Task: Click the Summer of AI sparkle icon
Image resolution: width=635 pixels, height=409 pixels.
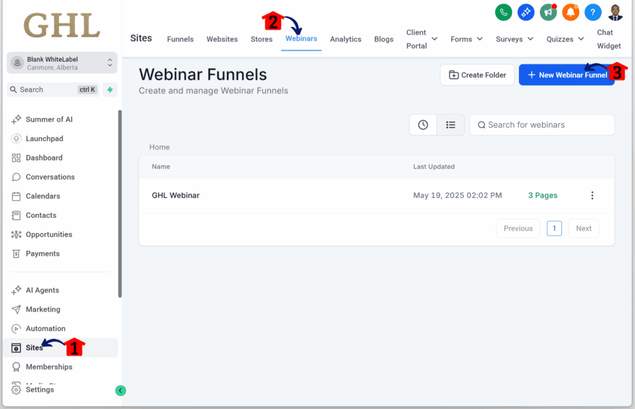Action: [16, 120]
